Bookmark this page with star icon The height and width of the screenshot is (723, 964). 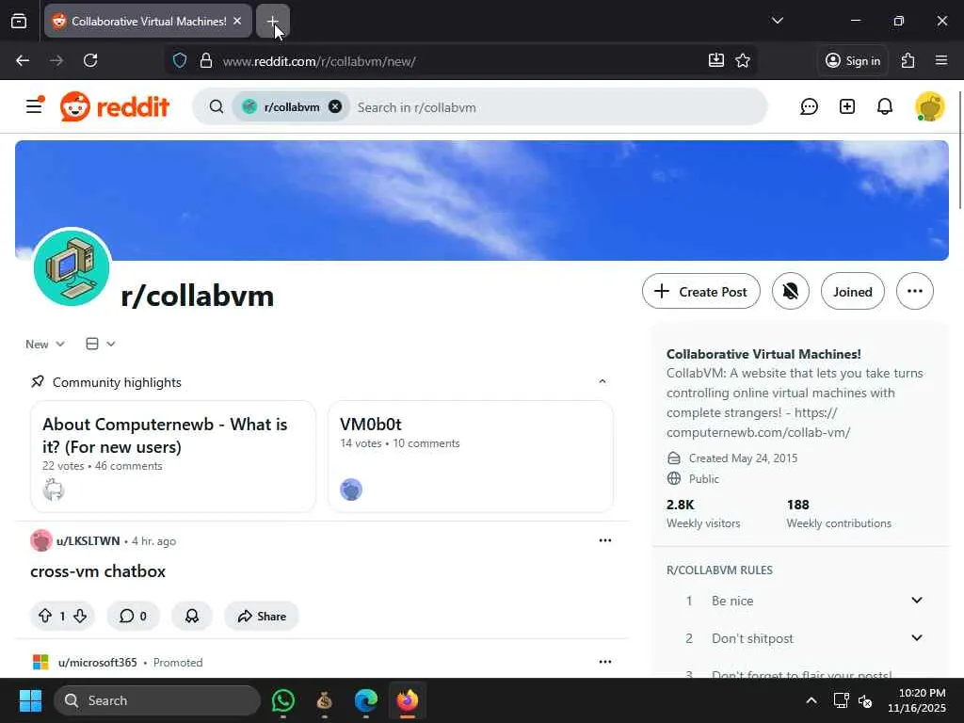(x=743, y=60)
